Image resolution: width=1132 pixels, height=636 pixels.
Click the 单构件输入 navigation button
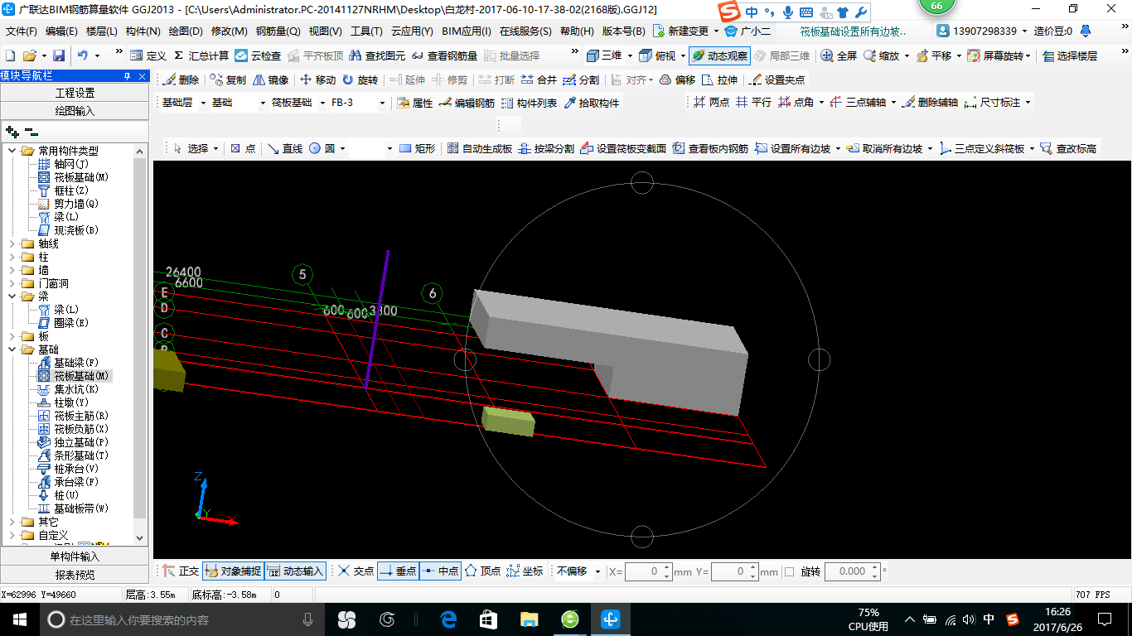point(75,556)
